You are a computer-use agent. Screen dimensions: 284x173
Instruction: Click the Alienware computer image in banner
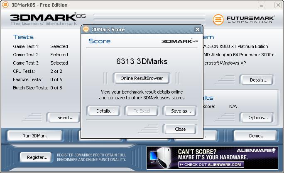coord(160,158)
